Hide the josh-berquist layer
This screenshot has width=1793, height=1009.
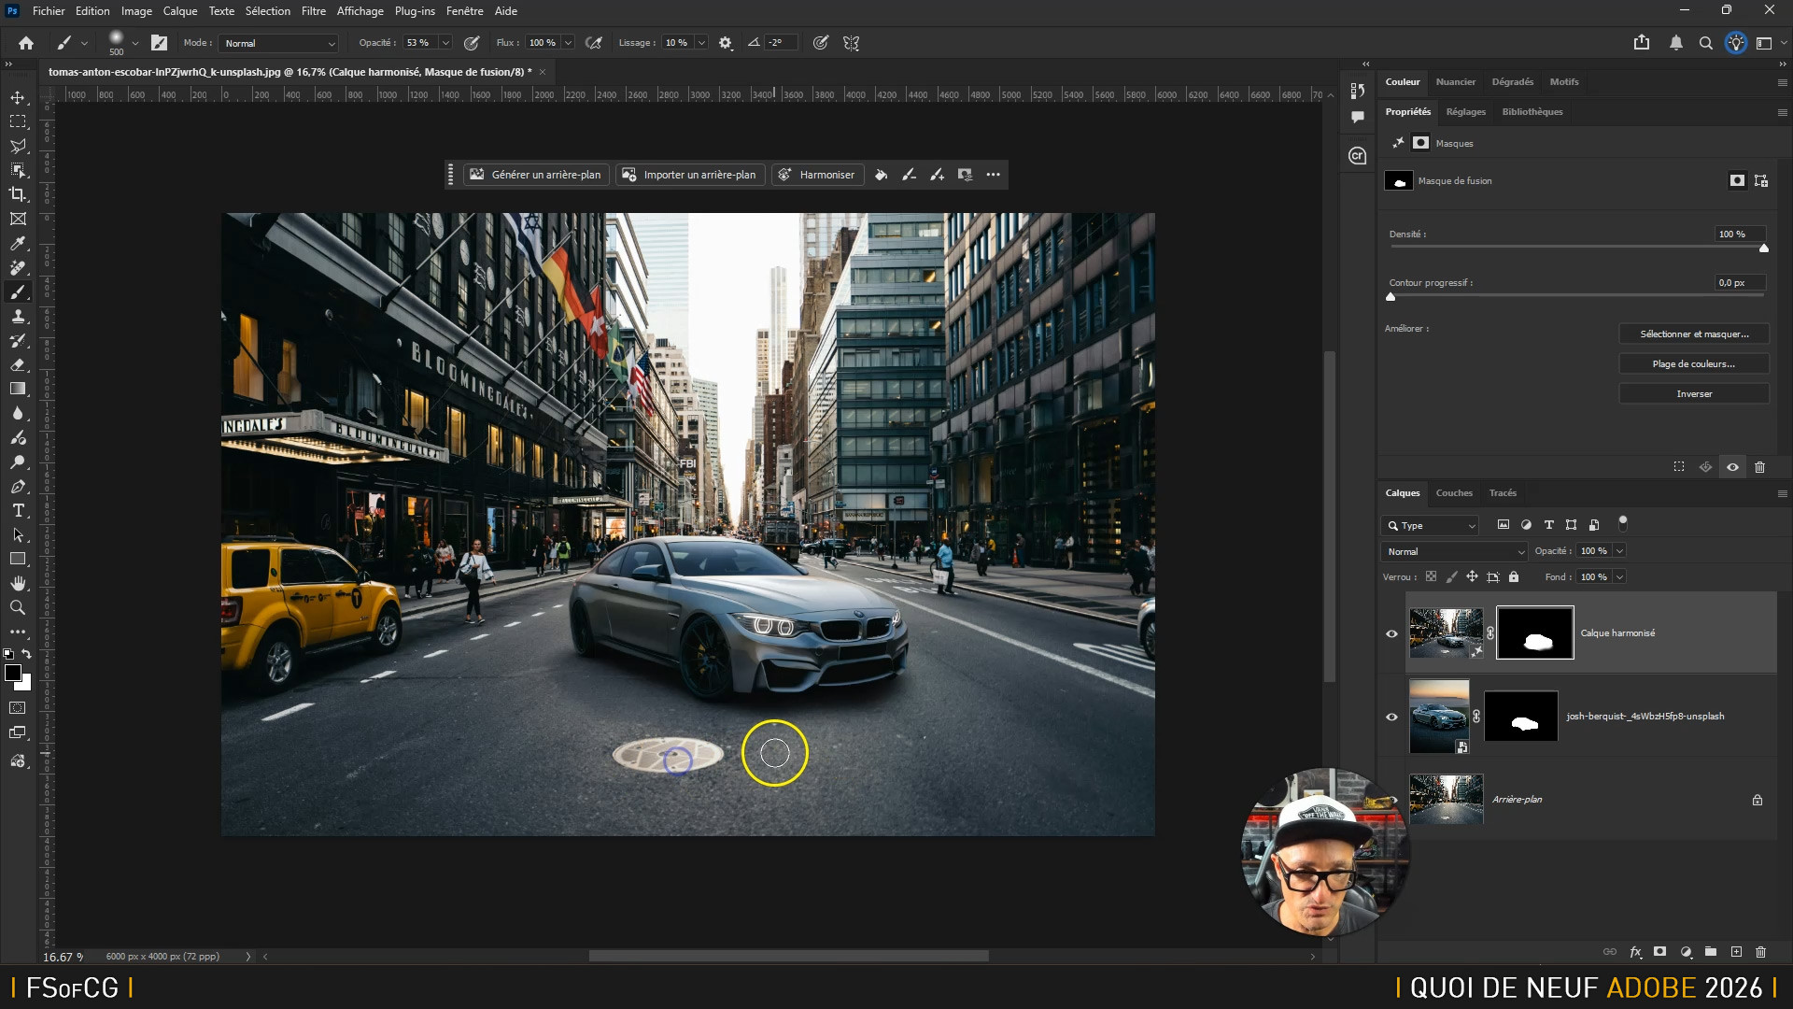1391,717
